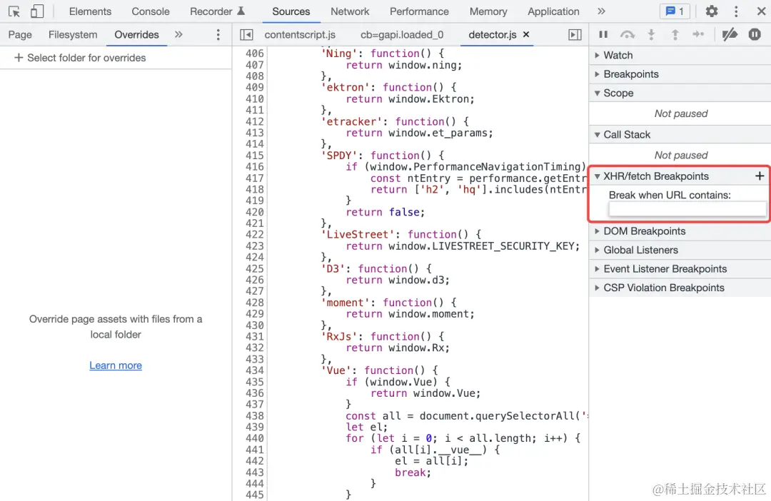
Task: Click the plus next to Select folder for overrides
Action: click(x=19, y=58)
